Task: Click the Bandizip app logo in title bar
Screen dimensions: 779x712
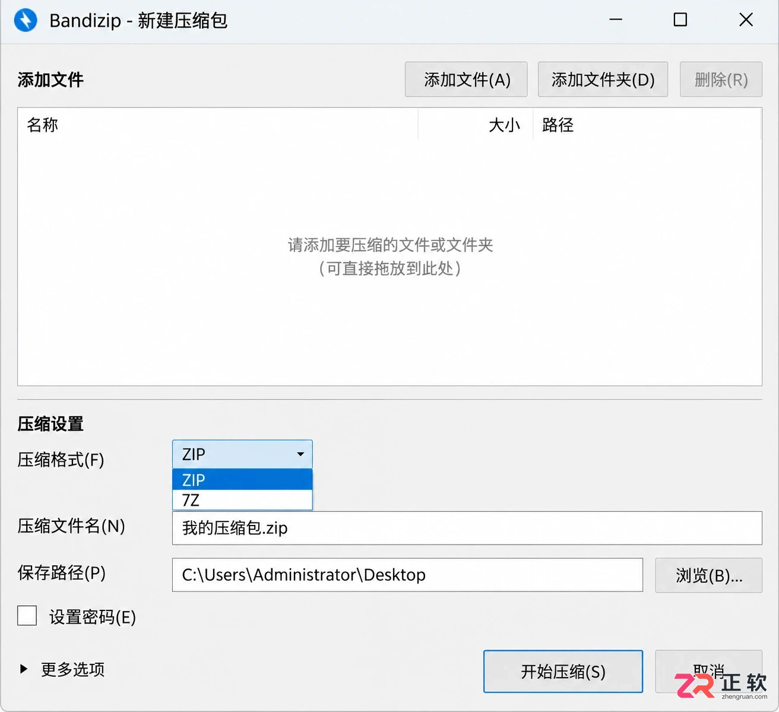Action: click(26, 20)
